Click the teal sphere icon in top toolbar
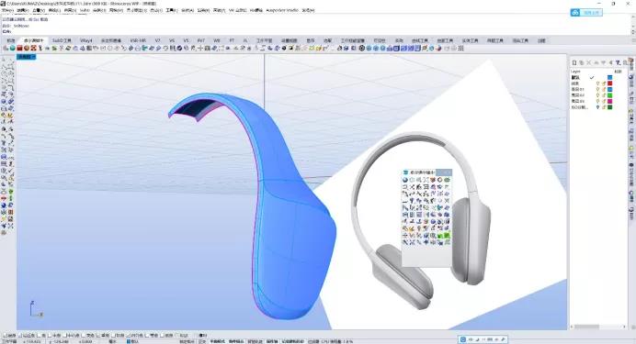The image size is (636, 344). pyautogui.click(x=12, y=48)
